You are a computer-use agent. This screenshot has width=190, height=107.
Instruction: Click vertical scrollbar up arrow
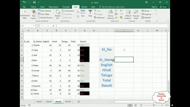[169, 31]
